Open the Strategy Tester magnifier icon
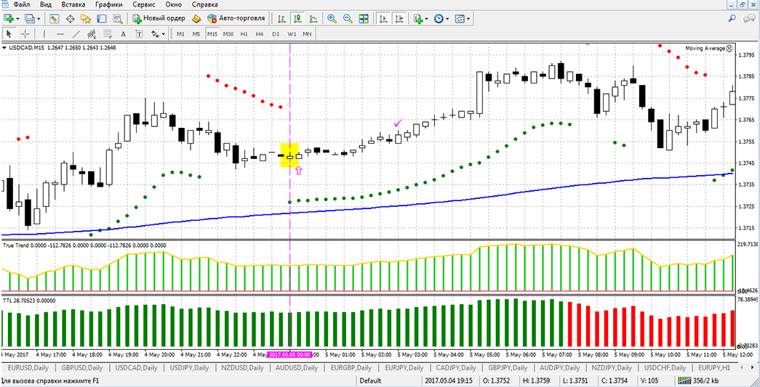The width and height of the screenshot is (760, 387). coord(117,19)
